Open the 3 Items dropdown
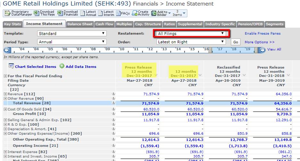 179,13
